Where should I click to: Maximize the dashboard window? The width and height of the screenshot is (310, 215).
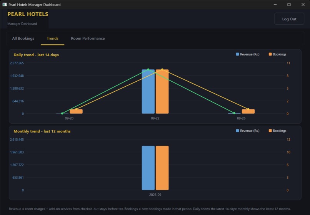point(289,4)
